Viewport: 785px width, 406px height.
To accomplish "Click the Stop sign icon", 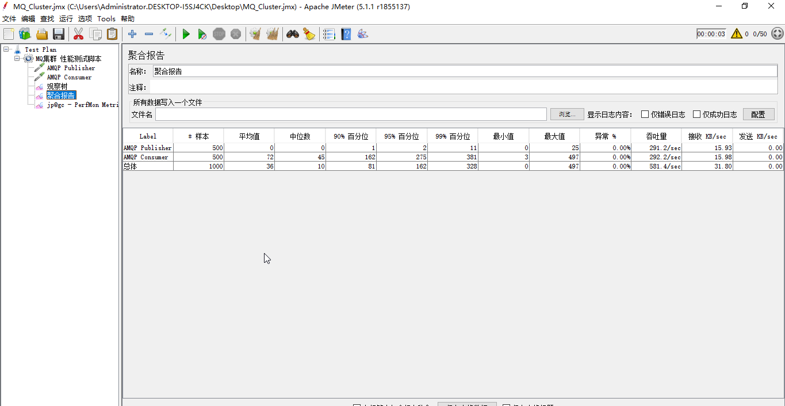I will point(219,34).
